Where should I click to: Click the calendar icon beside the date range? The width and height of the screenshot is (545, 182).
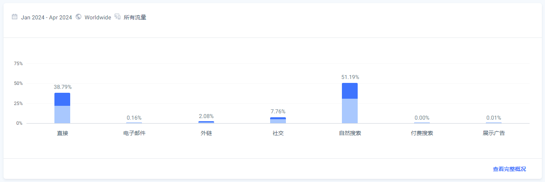pos(15,17)
